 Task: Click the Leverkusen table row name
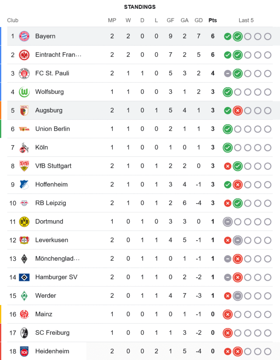tap(52, 240)
